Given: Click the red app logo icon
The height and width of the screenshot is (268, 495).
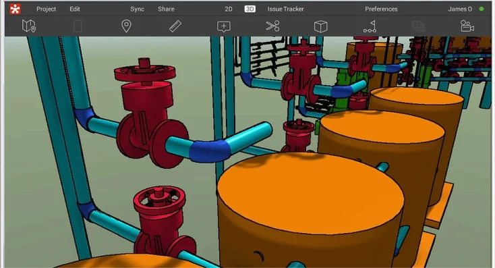Looking at the screenshot, I should (15, 9).
